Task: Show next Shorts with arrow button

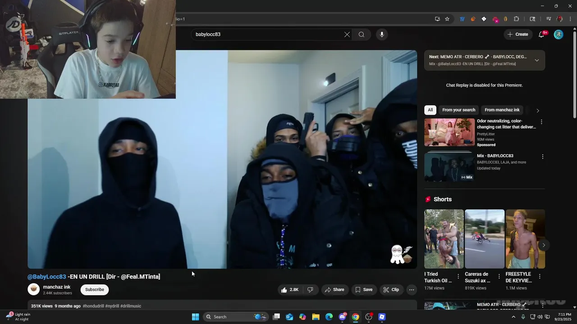Action: tap(544, 245)
